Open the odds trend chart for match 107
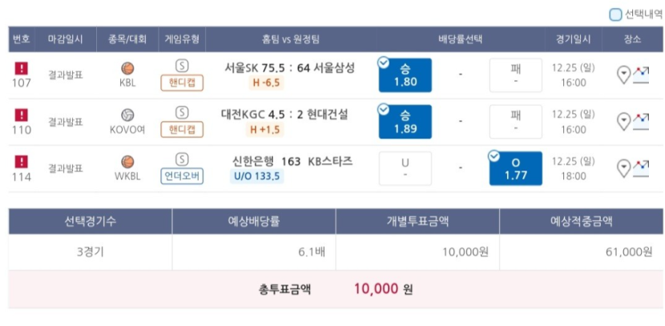 click(641, 75)
